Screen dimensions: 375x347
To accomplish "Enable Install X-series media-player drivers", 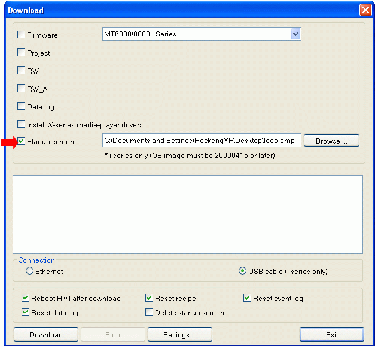I will pyautogui.click(x=21, y=124).
